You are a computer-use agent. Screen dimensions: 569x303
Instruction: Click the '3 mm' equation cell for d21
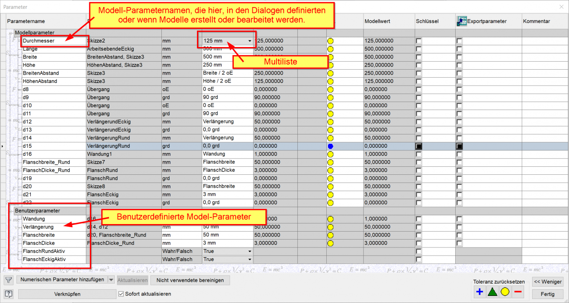click(x=227, y=195)
